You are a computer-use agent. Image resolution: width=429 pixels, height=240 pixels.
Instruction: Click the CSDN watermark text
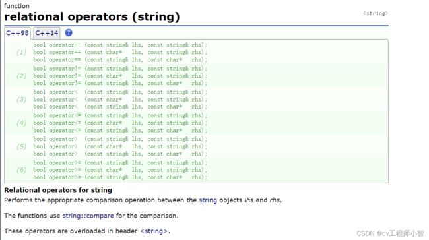[x=391, y=233]
